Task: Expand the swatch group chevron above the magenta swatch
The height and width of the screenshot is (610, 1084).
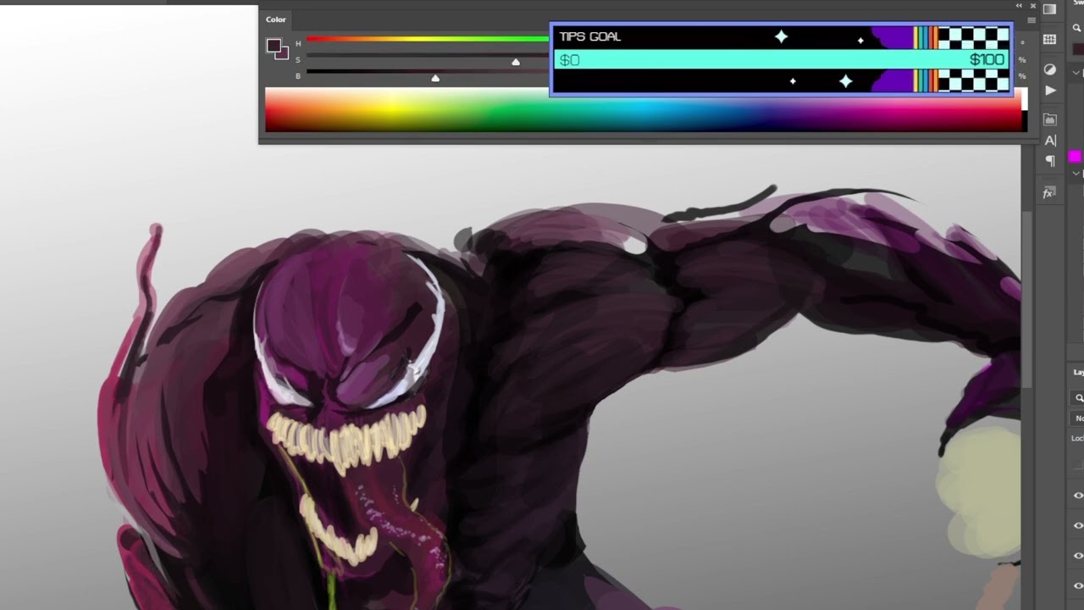Action: pos(1076,73)
